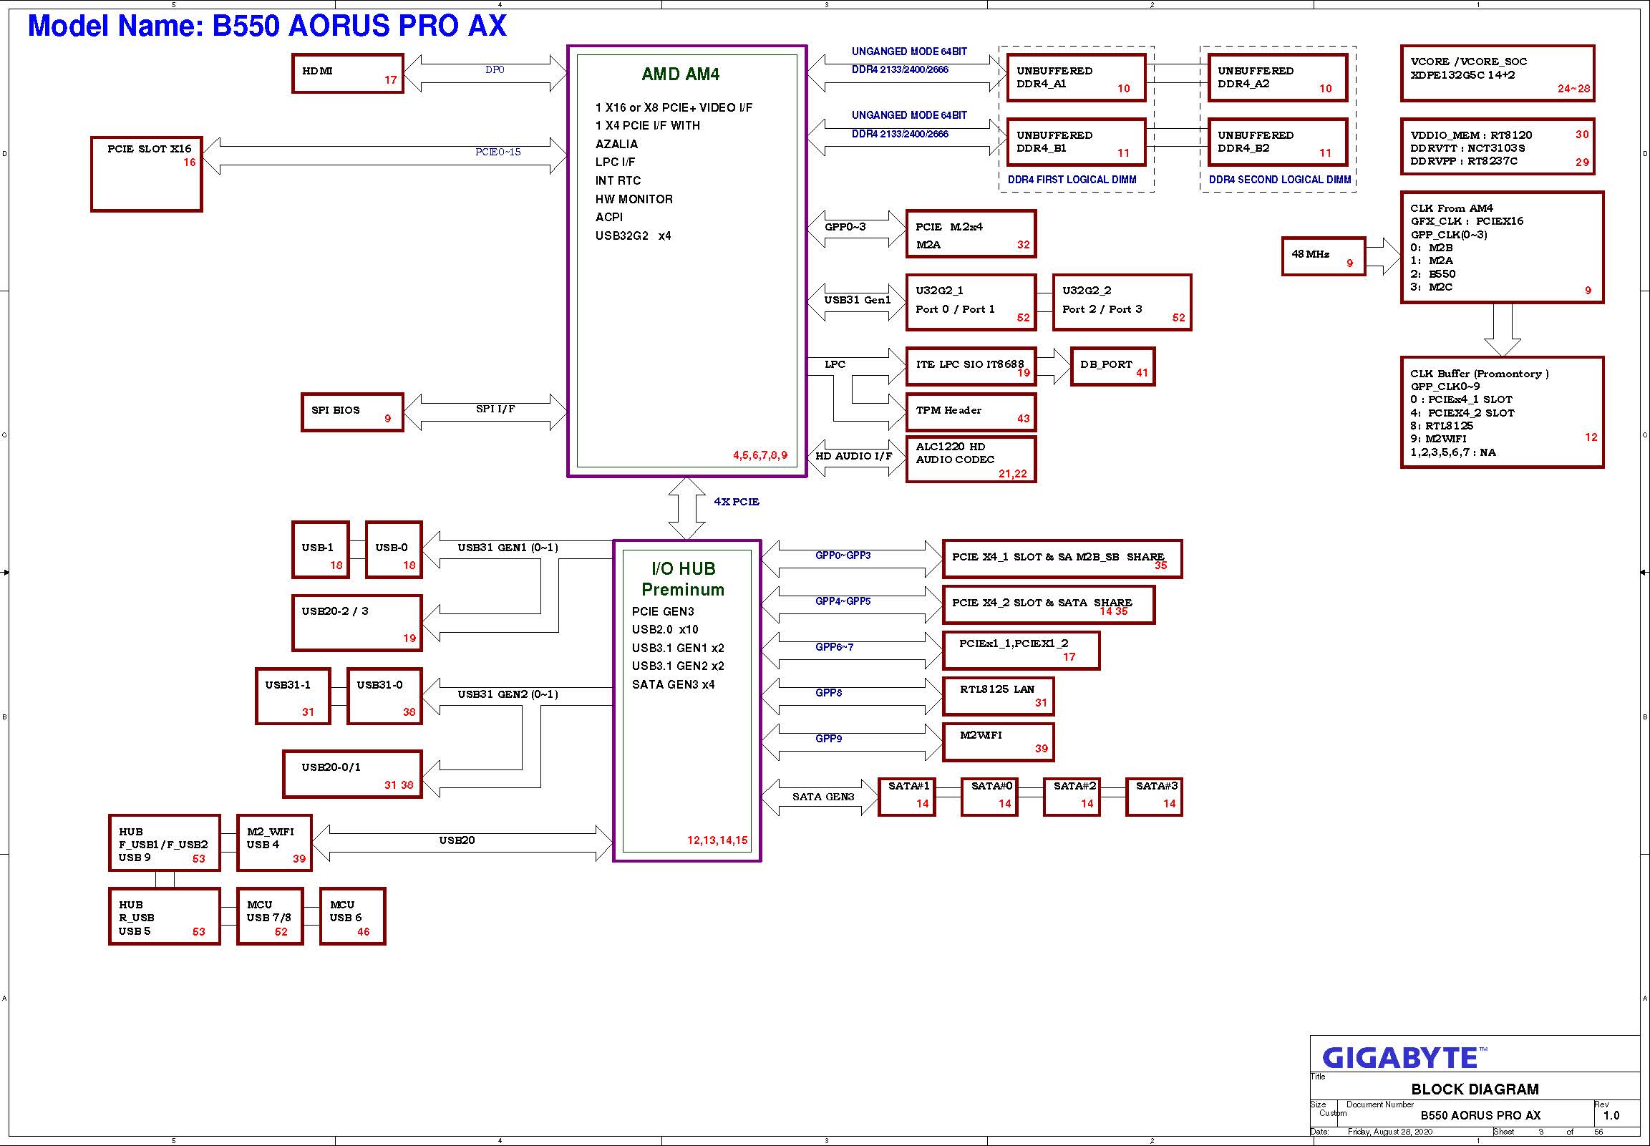The image size is (1650, 1146).
Task: Select the "SATA GEN3" arrow label
Action: click(x=822, y=797)
